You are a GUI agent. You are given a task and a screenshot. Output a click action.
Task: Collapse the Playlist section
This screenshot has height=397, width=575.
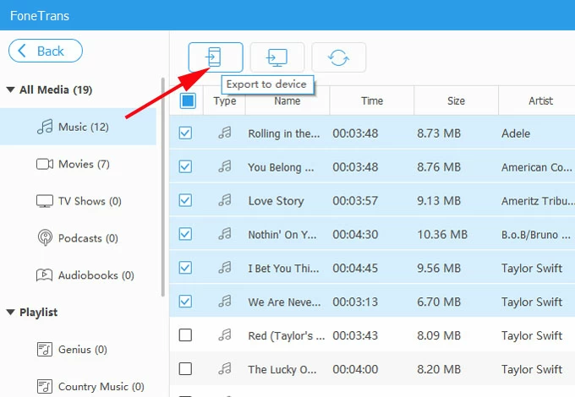point(10,313)
